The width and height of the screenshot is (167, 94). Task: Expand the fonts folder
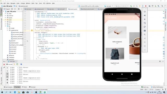(x=5, y=22)
